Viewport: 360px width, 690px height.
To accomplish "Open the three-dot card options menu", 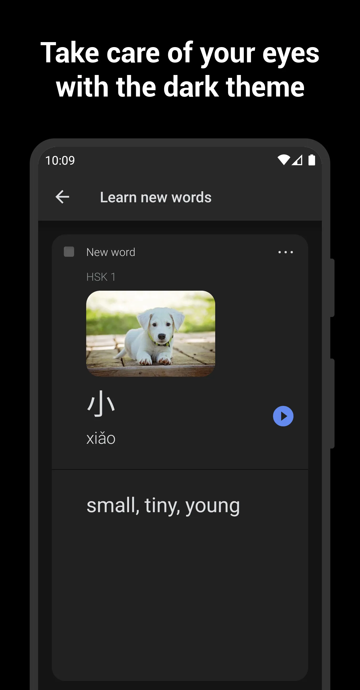I will pyautogui.click(x=286, y=252).
